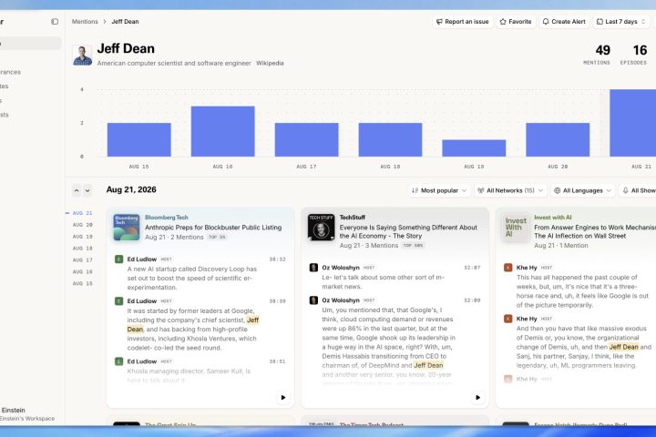Select the Aug 19 chart bar

[x=474, y=148]
